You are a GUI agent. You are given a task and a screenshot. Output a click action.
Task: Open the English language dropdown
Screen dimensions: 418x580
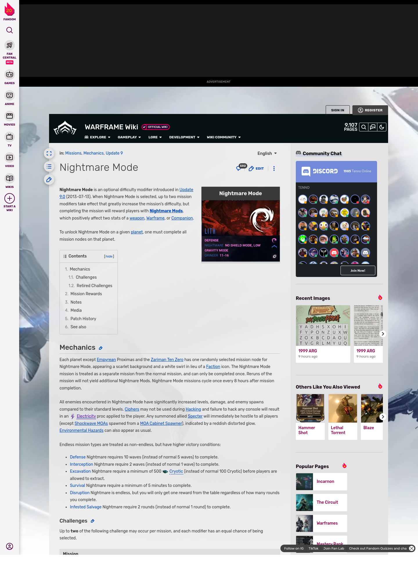tap(267, 153)
